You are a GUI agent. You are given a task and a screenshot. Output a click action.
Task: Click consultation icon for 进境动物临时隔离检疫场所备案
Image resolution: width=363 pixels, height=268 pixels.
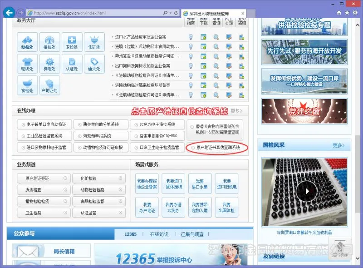pos(242,85)
